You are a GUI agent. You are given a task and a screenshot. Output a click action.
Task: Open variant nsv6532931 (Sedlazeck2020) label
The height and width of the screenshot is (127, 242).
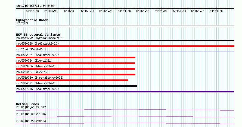[38, 55]
